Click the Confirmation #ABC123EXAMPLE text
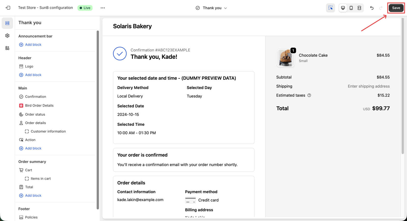This screenshot has height=221, width=407. pyautogui.click(x=160, y=50)
